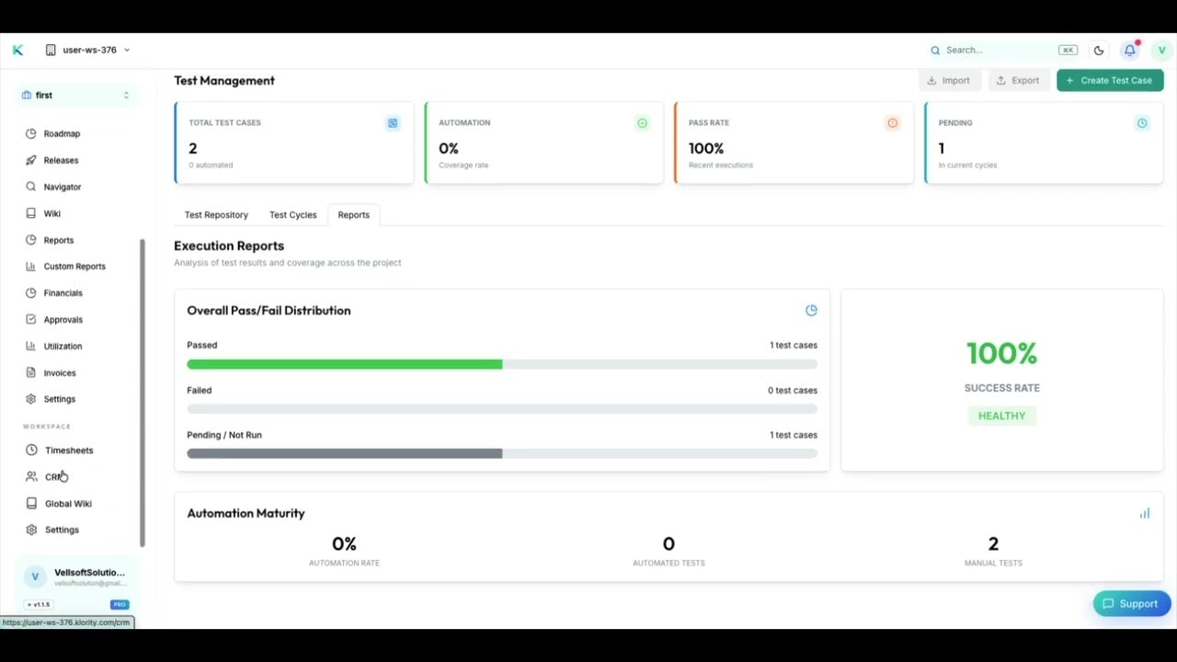Click the Execution Reports heading
The width and height of the screenshot is (1177, 662).
[229, 246]
